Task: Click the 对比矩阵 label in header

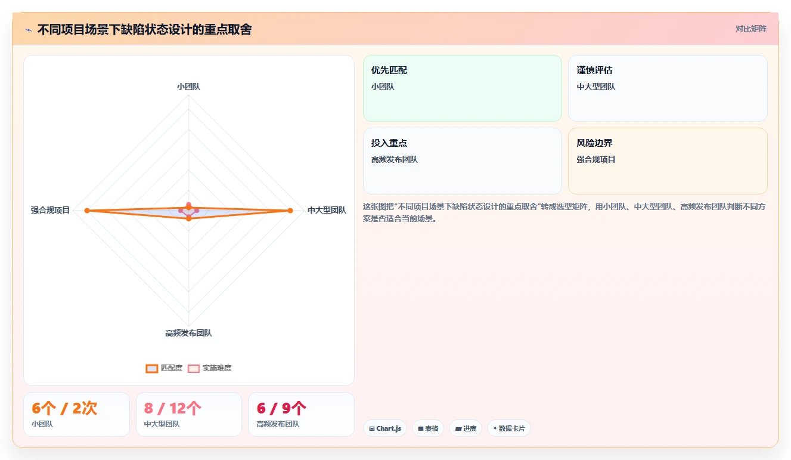Action: tap(750, 29)
